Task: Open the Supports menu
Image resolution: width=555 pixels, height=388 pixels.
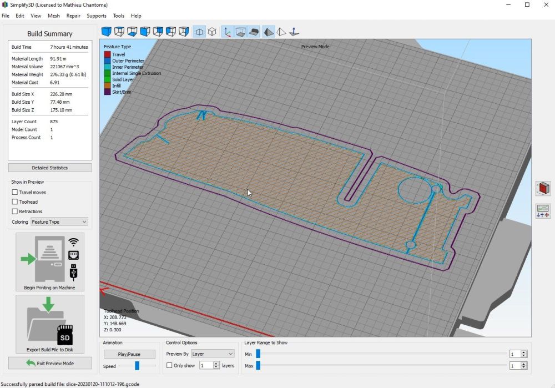Action: pos(97,16)
